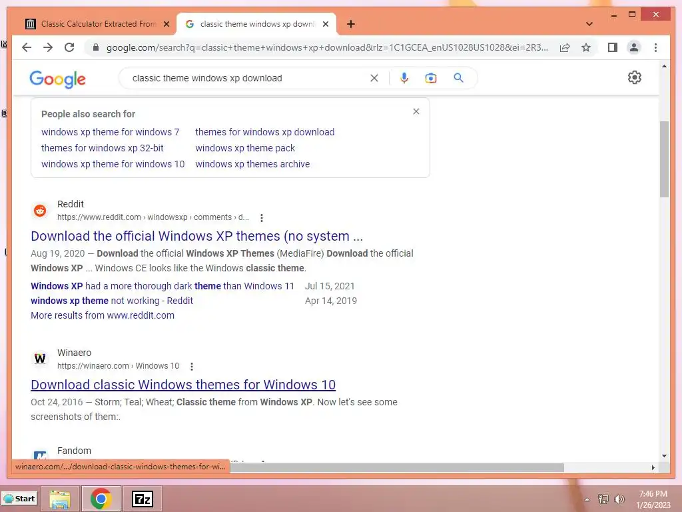This screenshot has height=512, width=682.
Task: Open the Chrome three-dot menu
Action: [655, 47]
